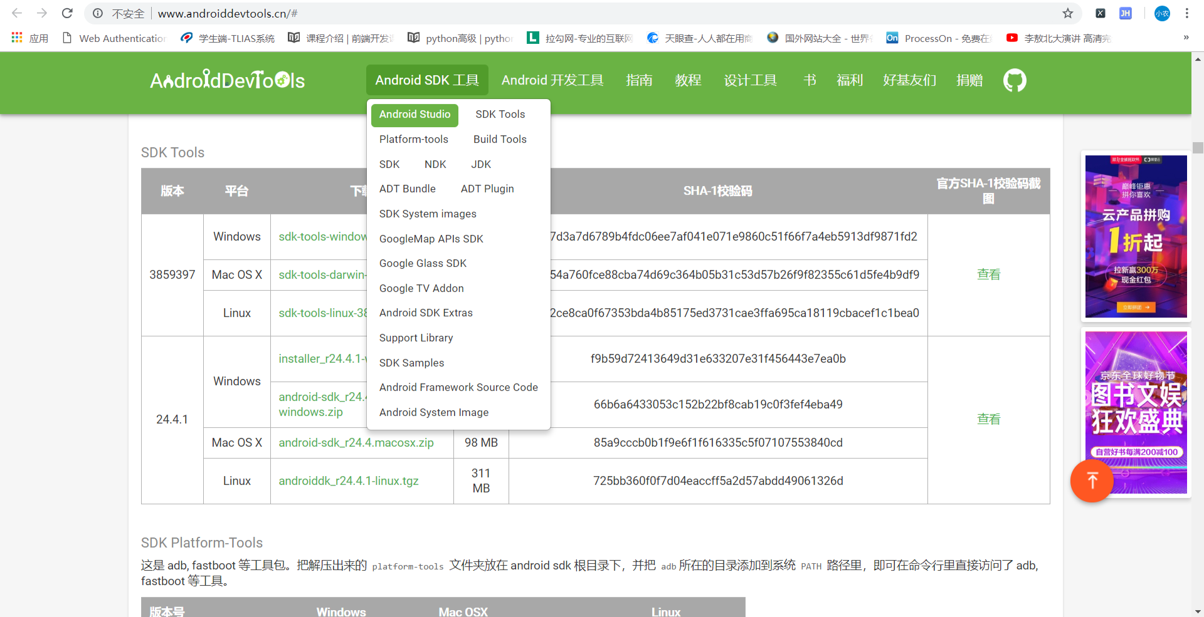Open Android 开发工具 nav menu
Viewport: 1204px width, 617px height.
[552, 80]
